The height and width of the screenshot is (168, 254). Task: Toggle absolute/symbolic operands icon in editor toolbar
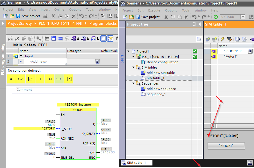(x=74, y=38)
